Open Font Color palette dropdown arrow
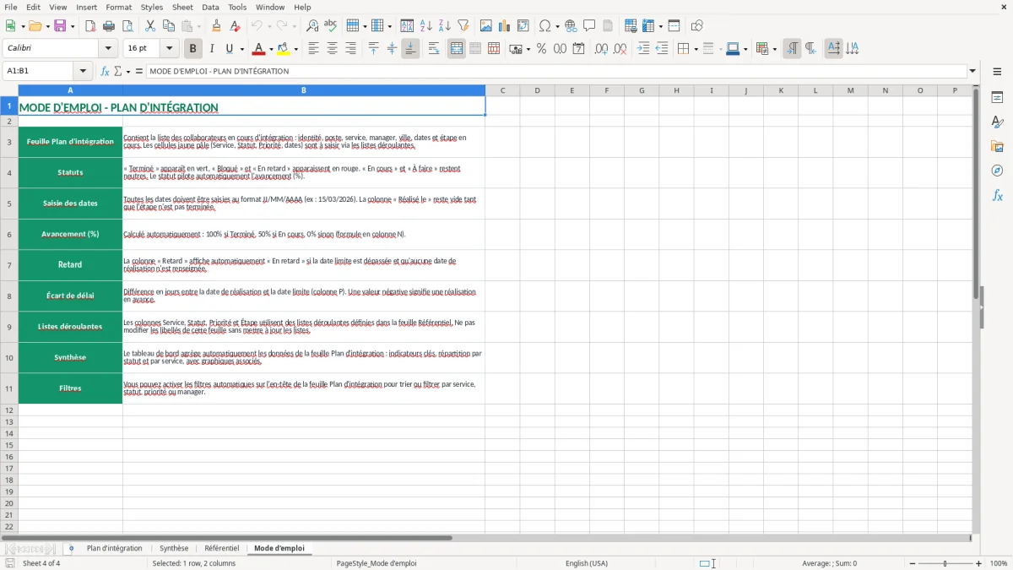The image size is (1013, 570). pyautogui.click(x=271, y=49)
